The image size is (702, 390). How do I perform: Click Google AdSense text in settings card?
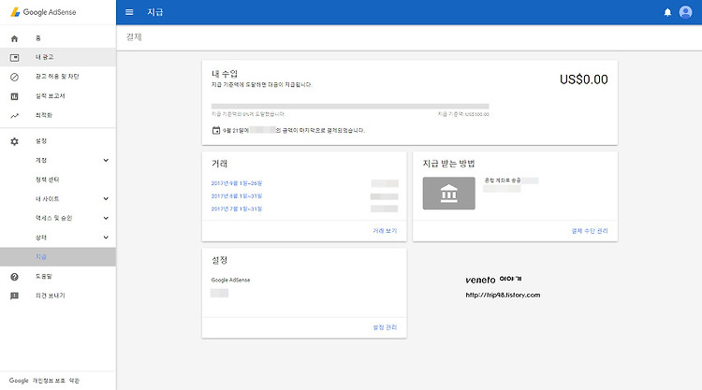coord(230,280)
